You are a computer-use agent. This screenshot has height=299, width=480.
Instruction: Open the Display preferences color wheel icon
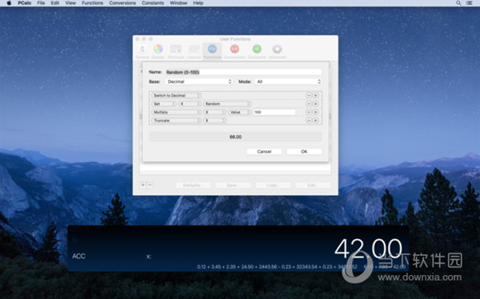pos(158,49)
